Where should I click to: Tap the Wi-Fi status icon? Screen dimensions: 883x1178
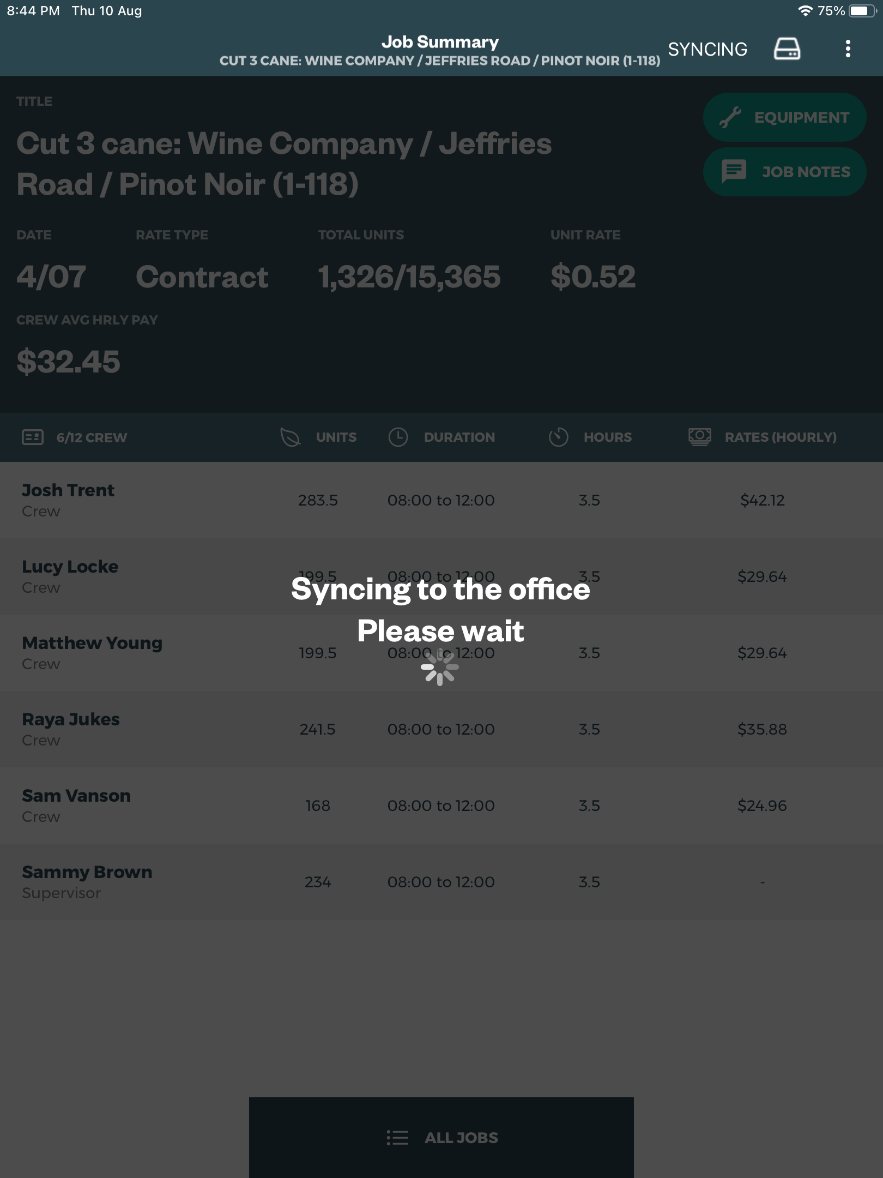pos(805,11)
